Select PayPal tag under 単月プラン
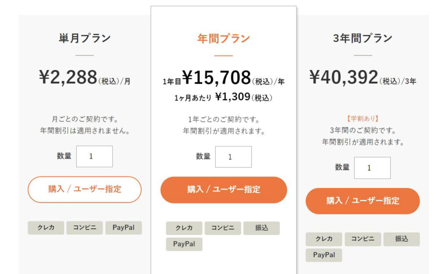 click(123, 228)
